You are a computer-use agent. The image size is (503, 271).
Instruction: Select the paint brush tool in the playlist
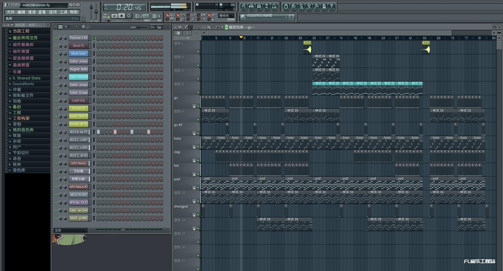190,27
